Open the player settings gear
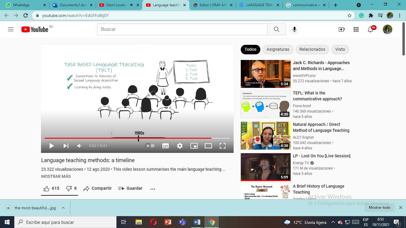This screenshot has width=406, height=228. [x=180, y=146]
